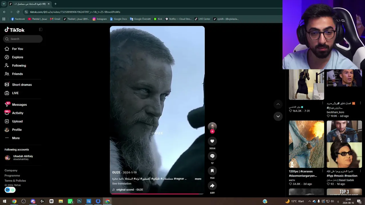Go to the previous video arrow
The image size is (365, 205).
tap(278, 104)
